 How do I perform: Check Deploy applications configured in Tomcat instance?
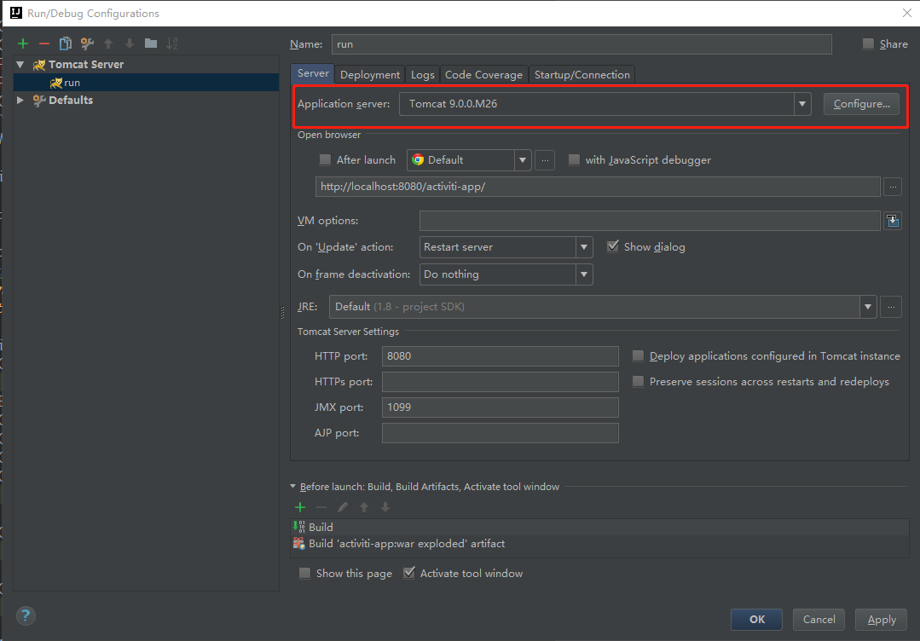[638, 356]
